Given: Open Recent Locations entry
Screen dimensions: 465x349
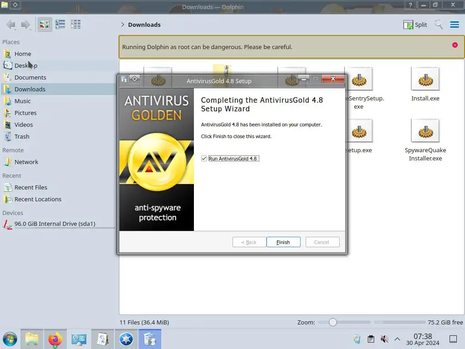Looking at the screenshot, I should pos(58,199).
